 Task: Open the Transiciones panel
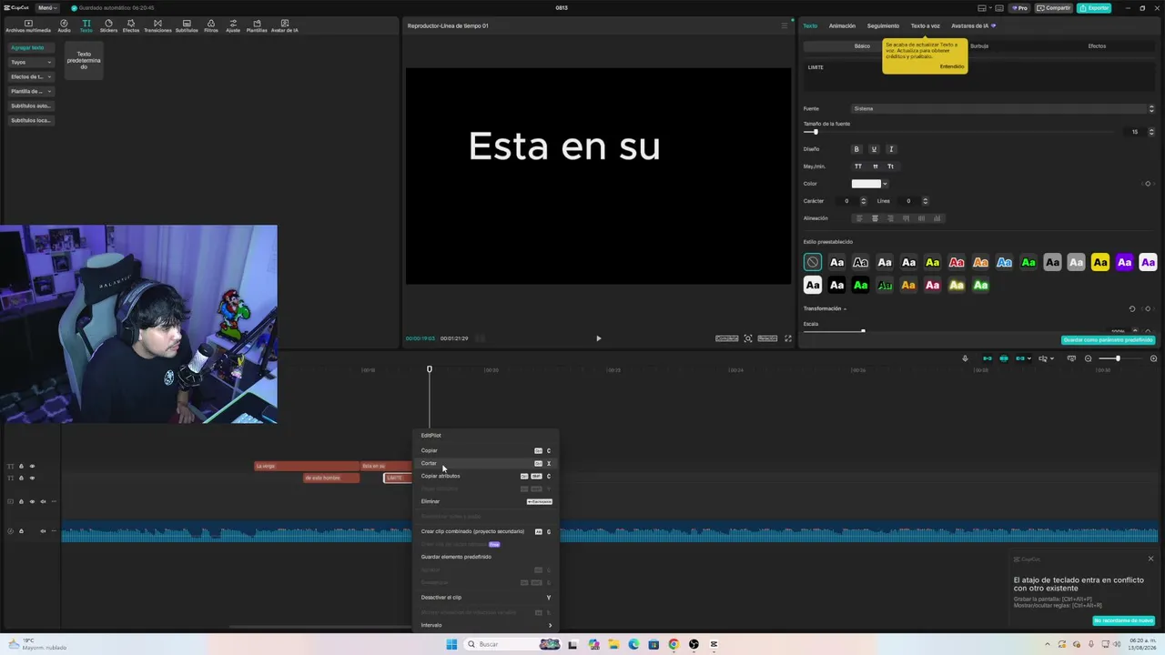coord(157,25)
